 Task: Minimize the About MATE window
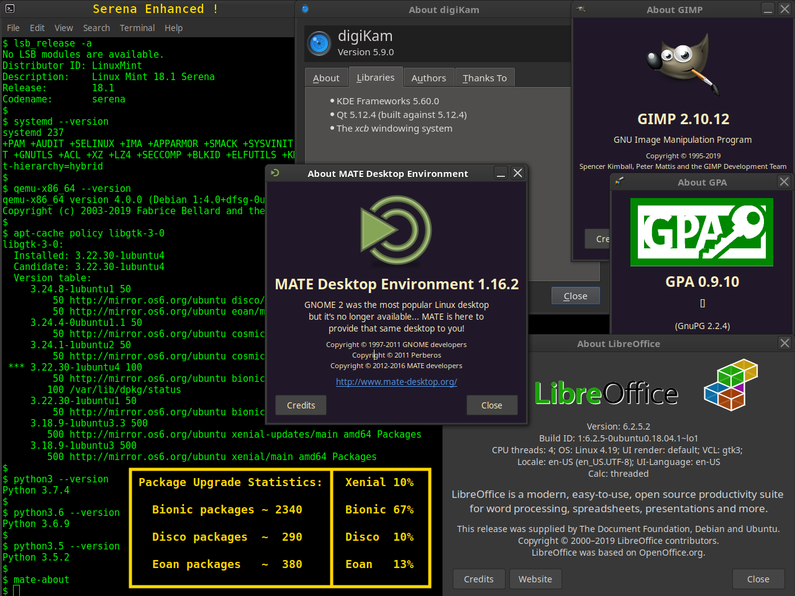[501, 173]
